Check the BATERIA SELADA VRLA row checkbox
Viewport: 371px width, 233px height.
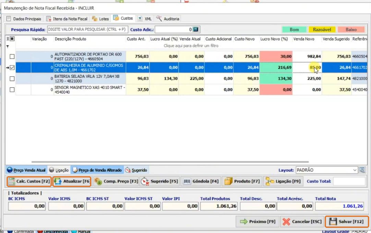coord(12,78)
